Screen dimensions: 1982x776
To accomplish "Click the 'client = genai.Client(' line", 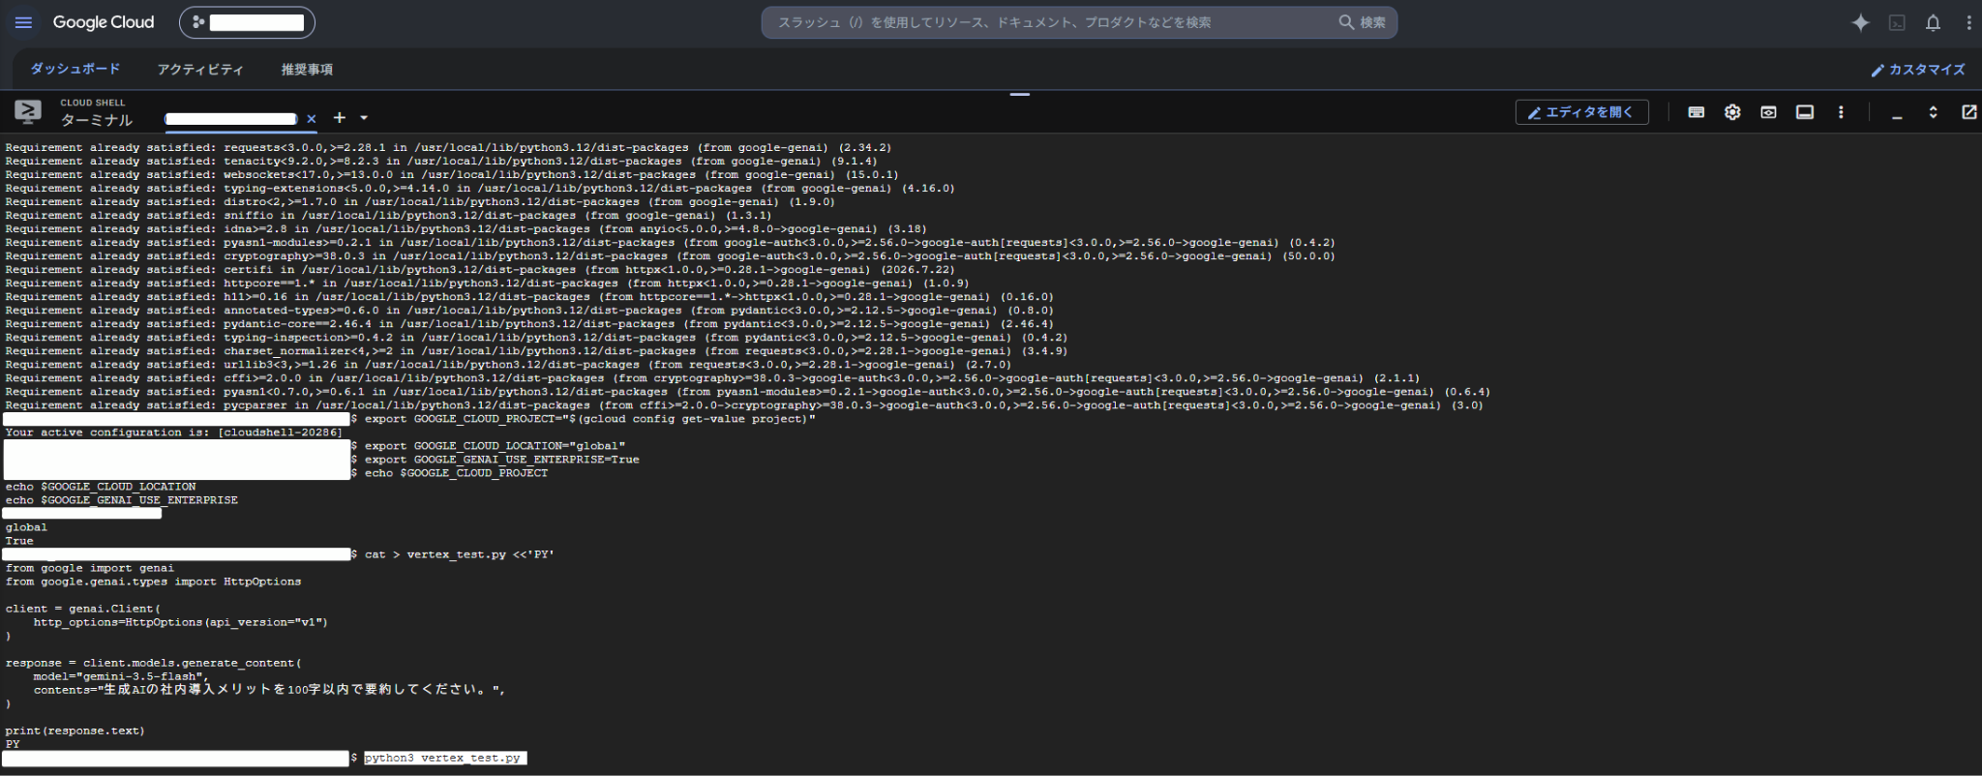I will coord(83,609).
